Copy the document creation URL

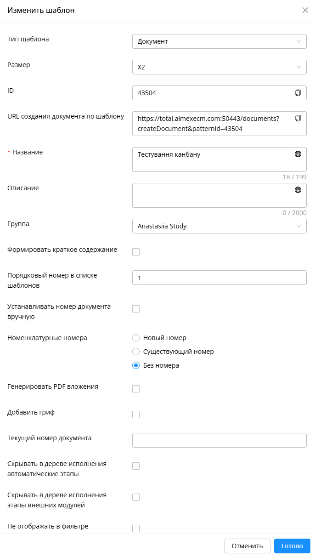tap(298, 118)
